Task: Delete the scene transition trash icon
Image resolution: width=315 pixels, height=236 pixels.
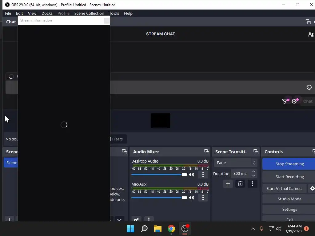Action: (240, 184)
